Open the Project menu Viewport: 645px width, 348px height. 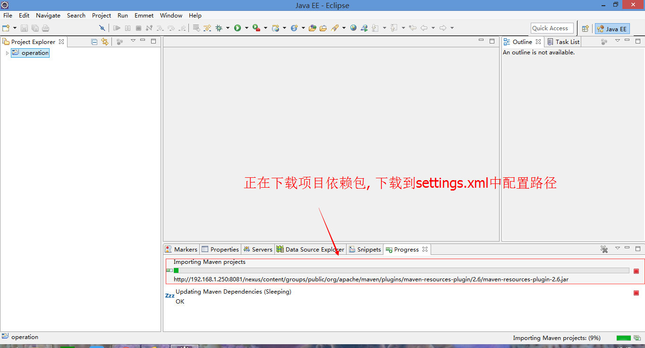point(102,16)
